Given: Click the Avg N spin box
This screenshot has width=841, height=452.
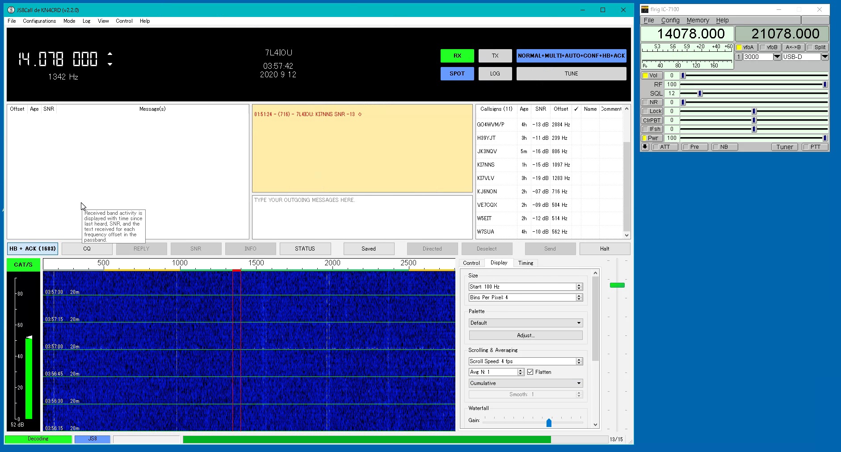Looking at the screenshot, I should point(496,372).
